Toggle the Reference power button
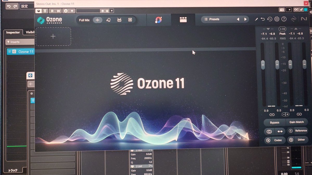This screenshot has width=312, height=175. (291, 131)
